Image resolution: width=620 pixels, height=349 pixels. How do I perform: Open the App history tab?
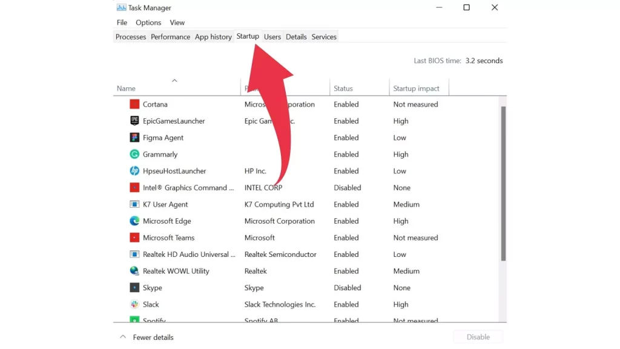coord(213,37)
